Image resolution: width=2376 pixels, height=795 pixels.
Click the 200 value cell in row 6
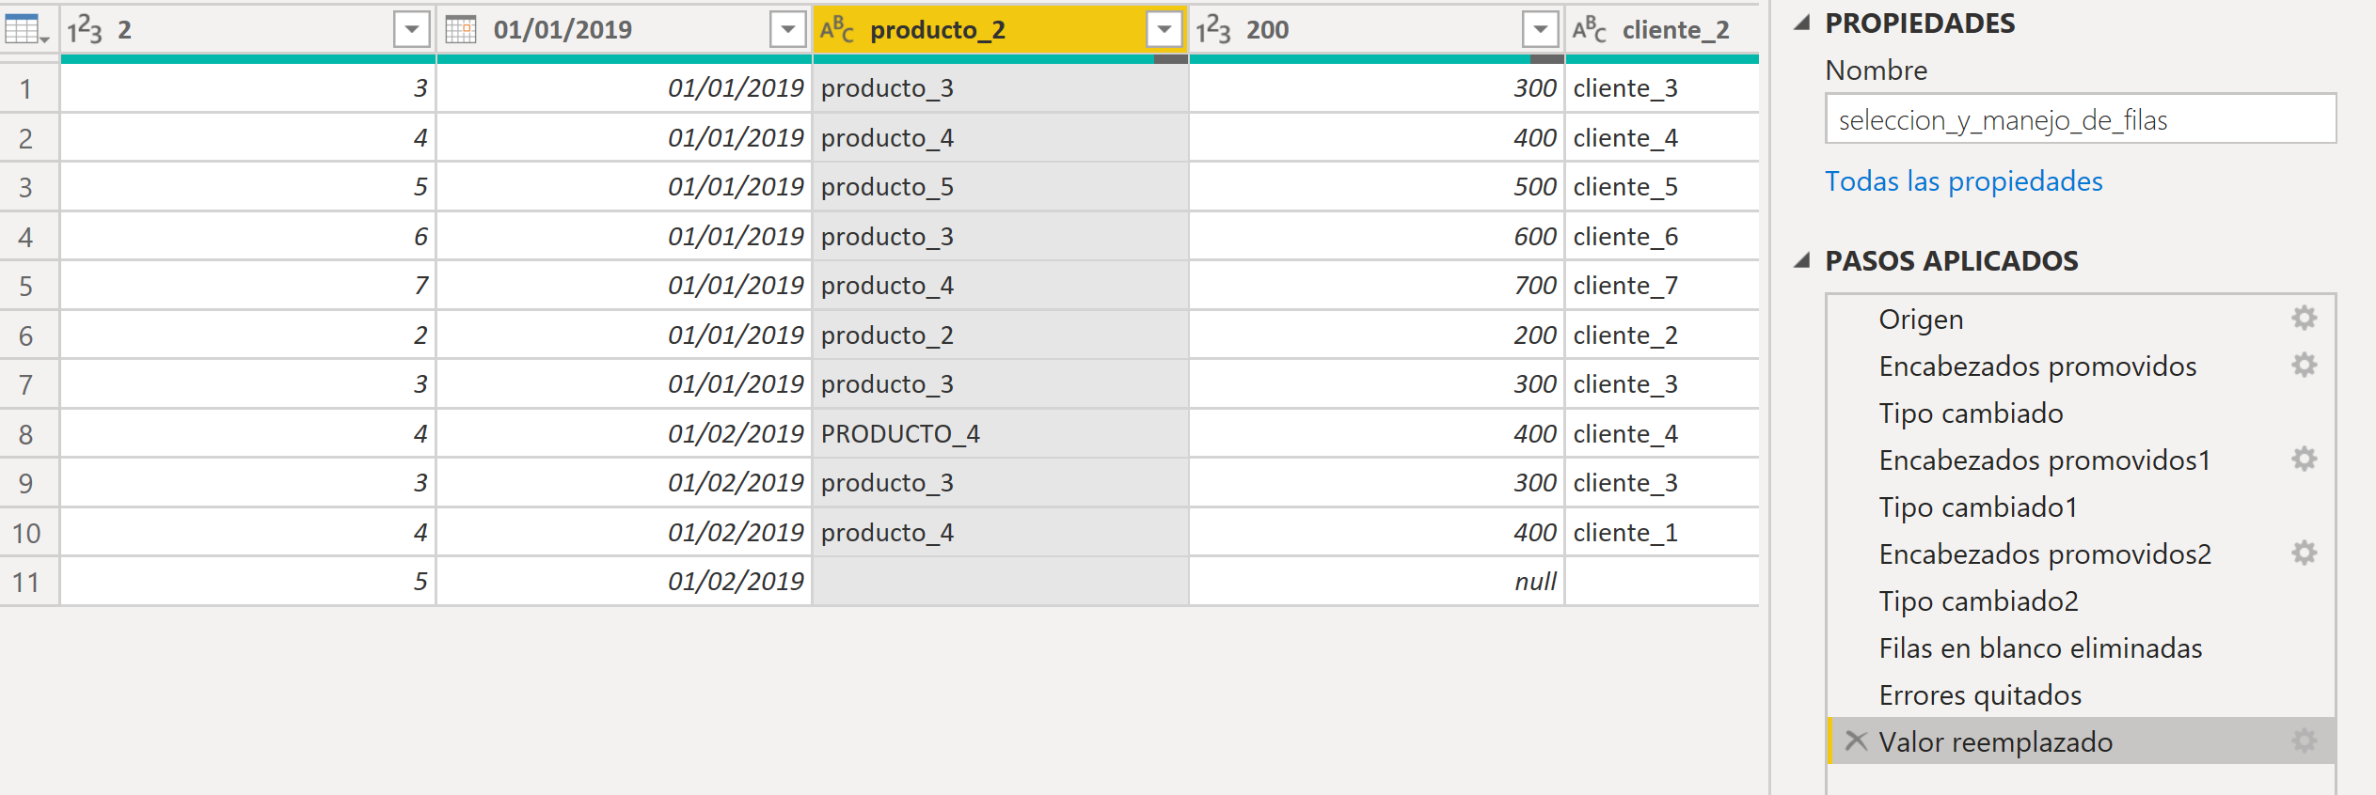pyautogui.click(x=1376, y=335)
